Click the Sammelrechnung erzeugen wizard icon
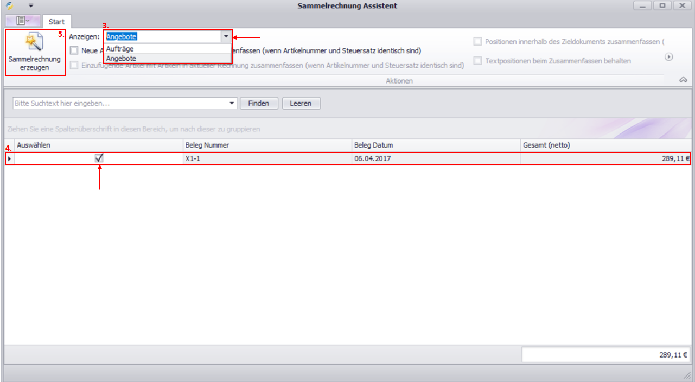 pyautogui.click(x=34, y=42)
